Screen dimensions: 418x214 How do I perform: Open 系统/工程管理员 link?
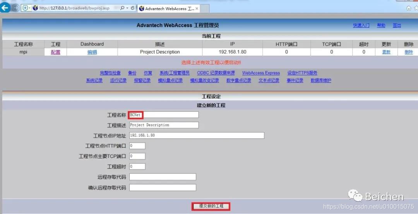point(174,73)
